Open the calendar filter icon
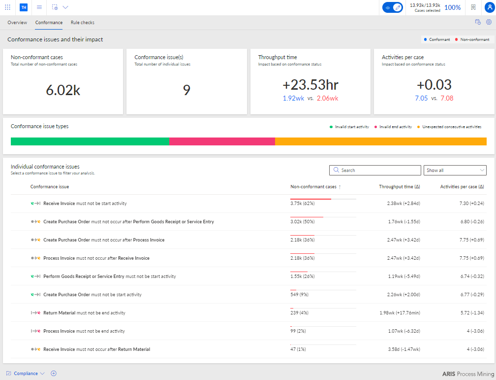Screen dimensions: 496x380 (x=478, y=22)
